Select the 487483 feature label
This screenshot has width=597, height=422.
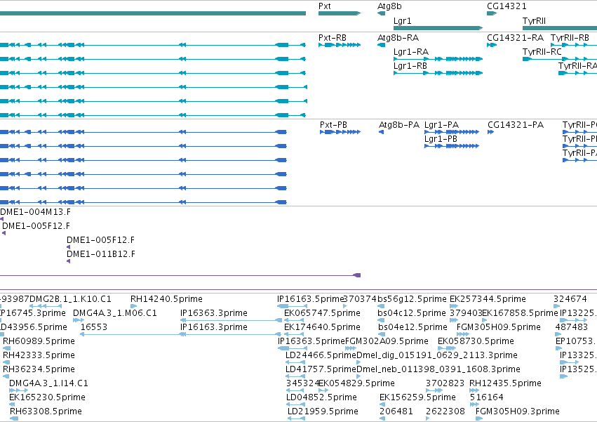click(572, 327)
